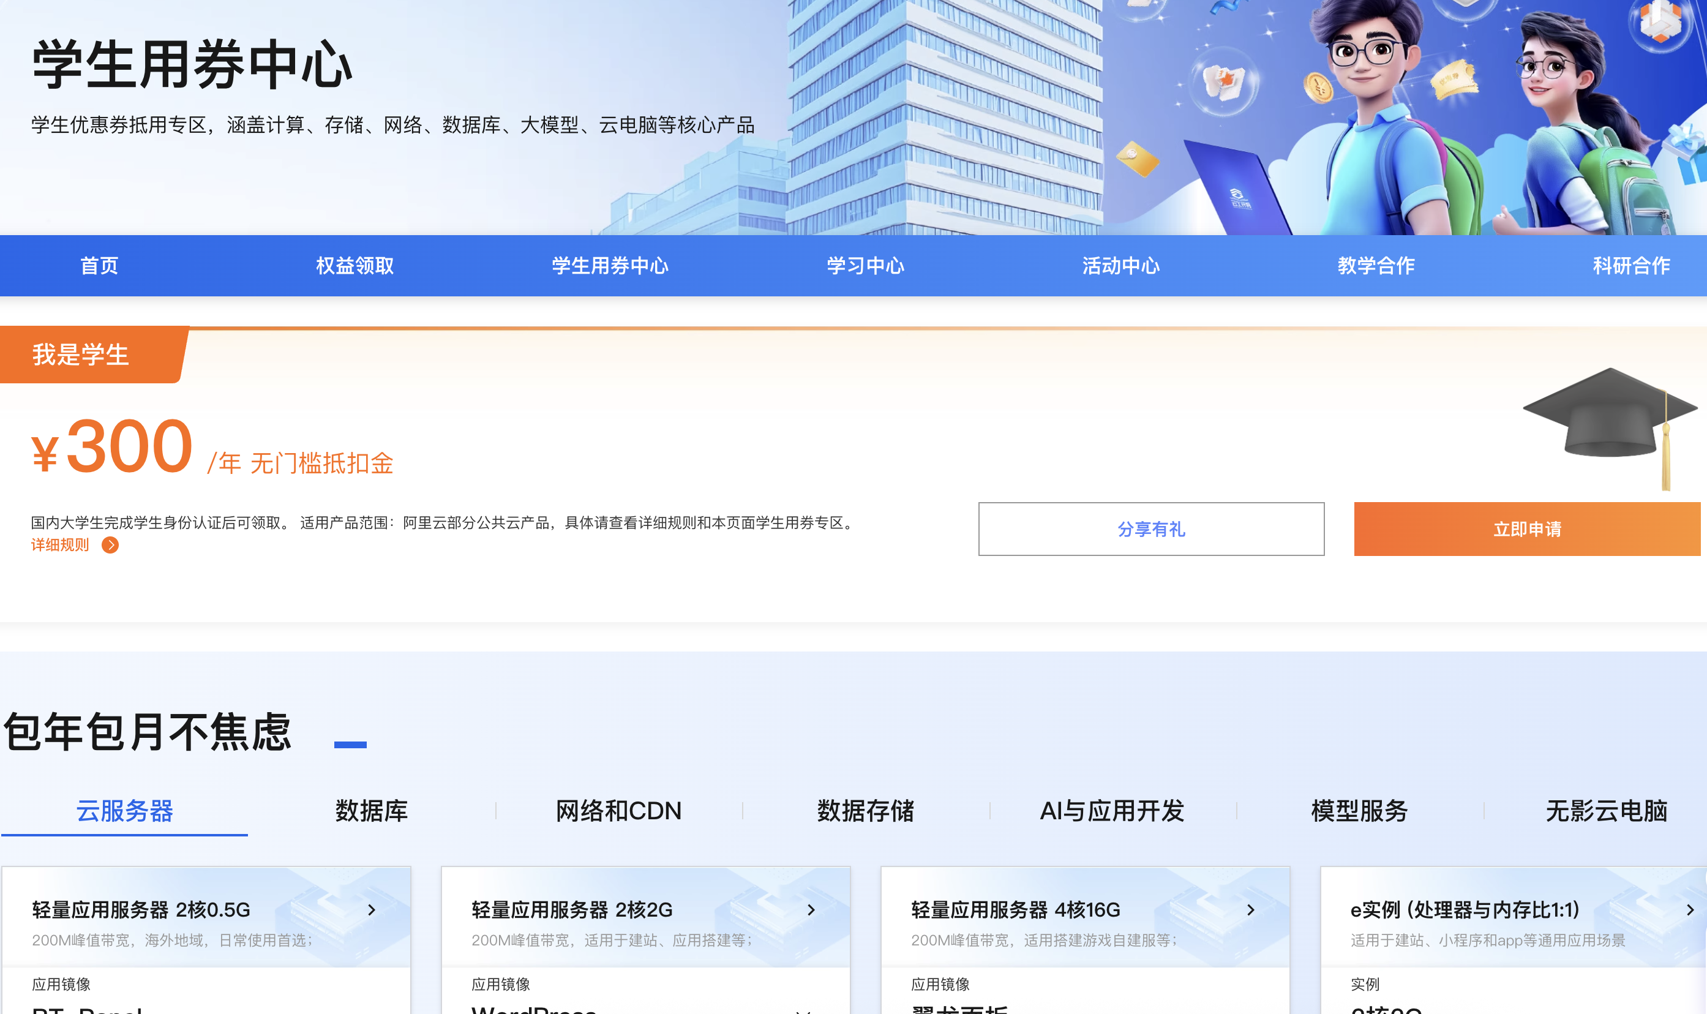Click the 分享有礼 button
The image size is (1707, 1014).
1151,529
